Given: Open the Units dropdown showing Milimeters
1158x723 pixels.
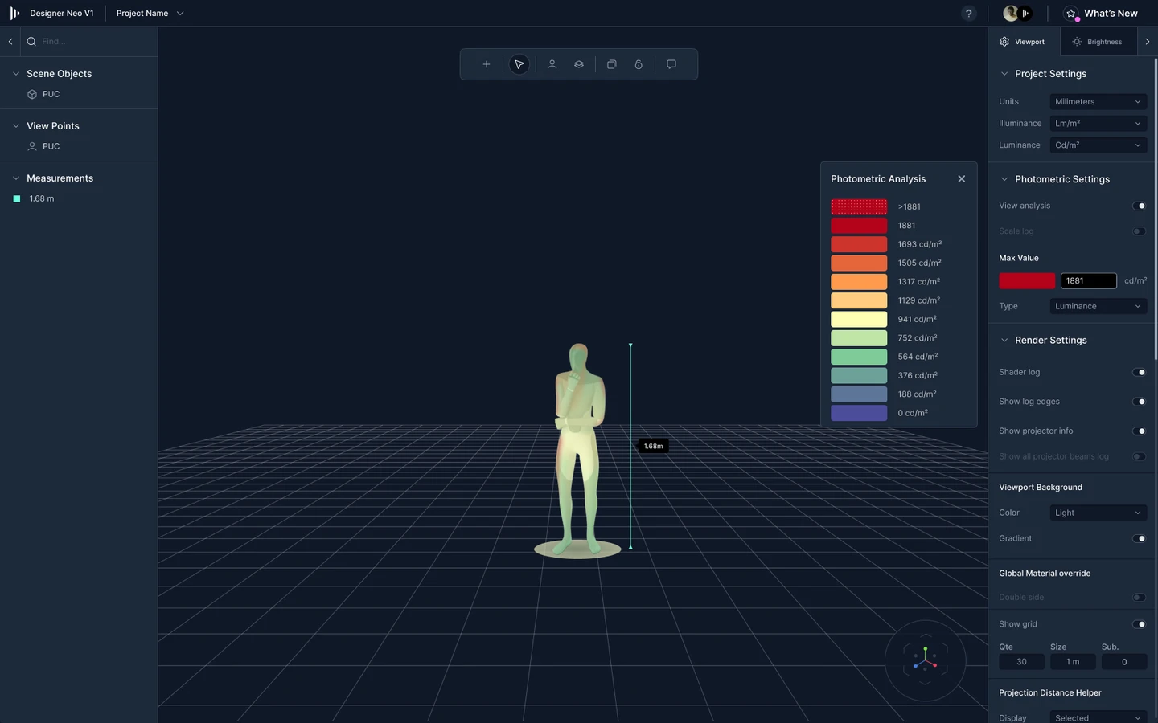Looking at the screenshot, I should pos(1098,101).
